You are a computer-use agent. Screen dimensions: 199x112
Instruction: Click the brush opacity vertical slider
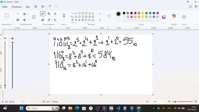point(12,65)
